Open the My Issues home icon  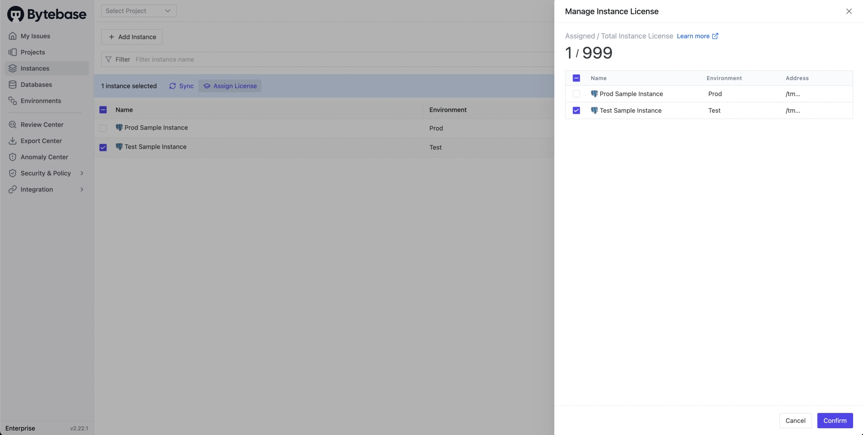click(x=13, y=36)
